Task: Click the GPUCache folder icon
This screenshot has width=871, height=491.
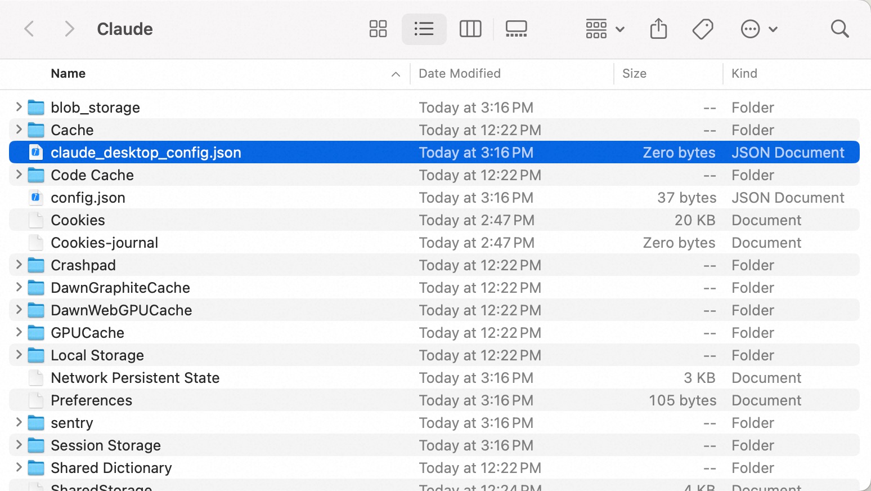Action: click(x=36, y=332)
